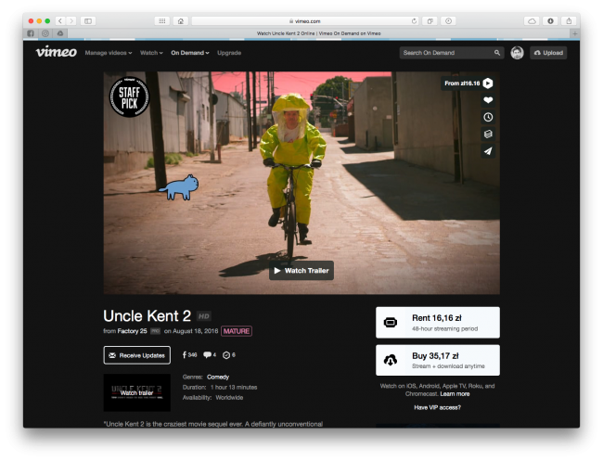Viewport: 603px width, 461px height.
Task: Click the HD badge next to title
Action: (204, 316)
